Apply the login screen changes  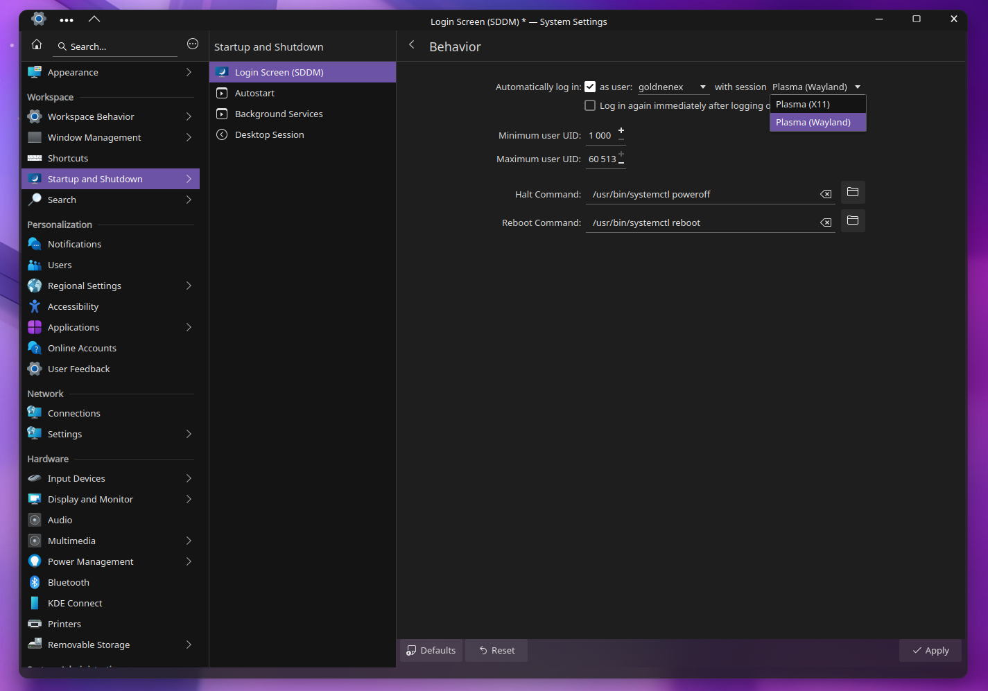coord(930,650)
